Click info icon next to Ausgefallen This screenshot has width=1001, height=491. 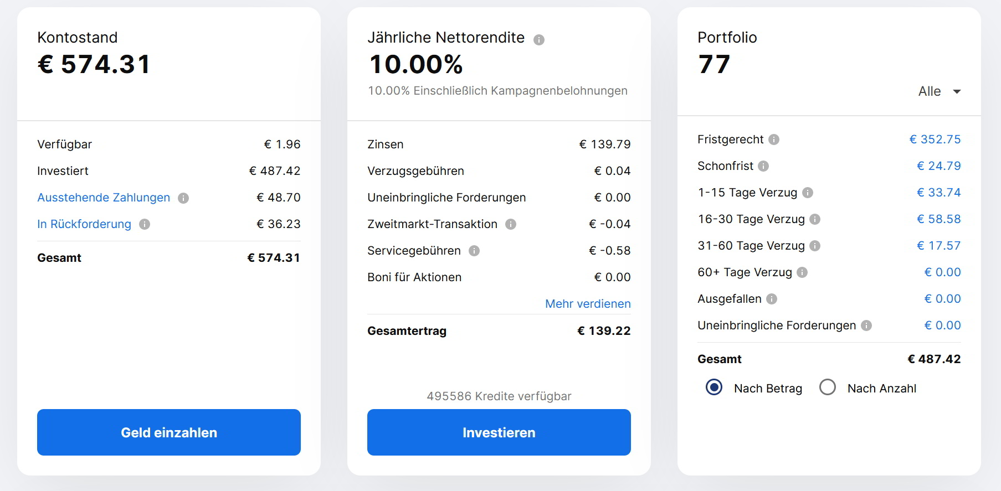772,299
